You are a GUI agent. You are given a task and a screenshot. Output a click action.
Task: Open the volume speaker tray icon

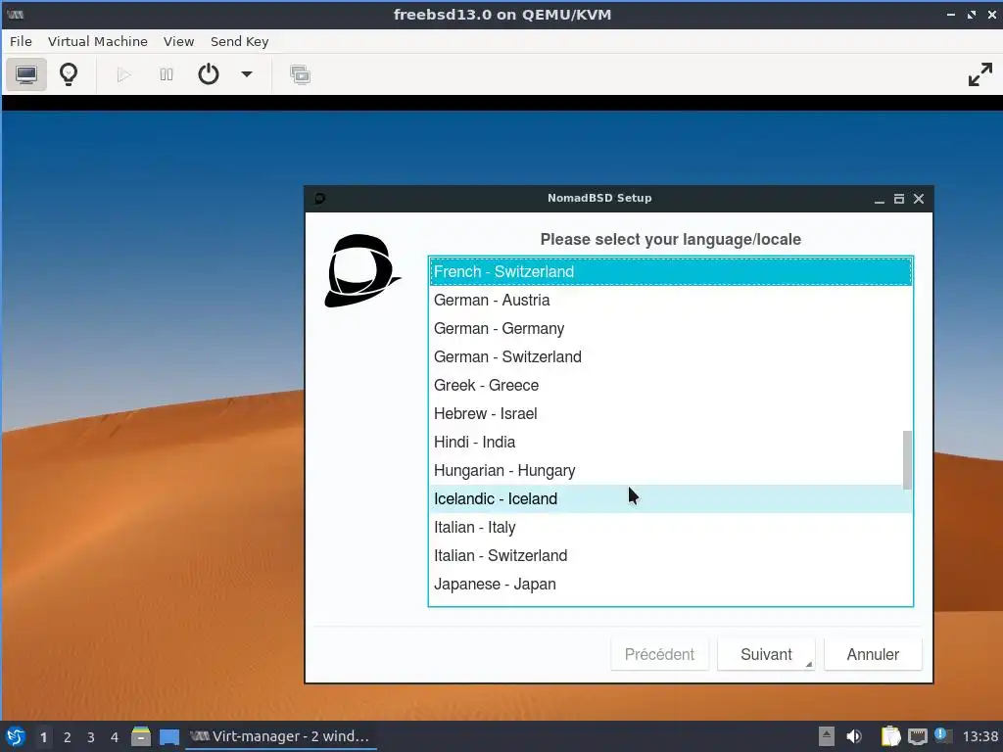click(854, 736)
